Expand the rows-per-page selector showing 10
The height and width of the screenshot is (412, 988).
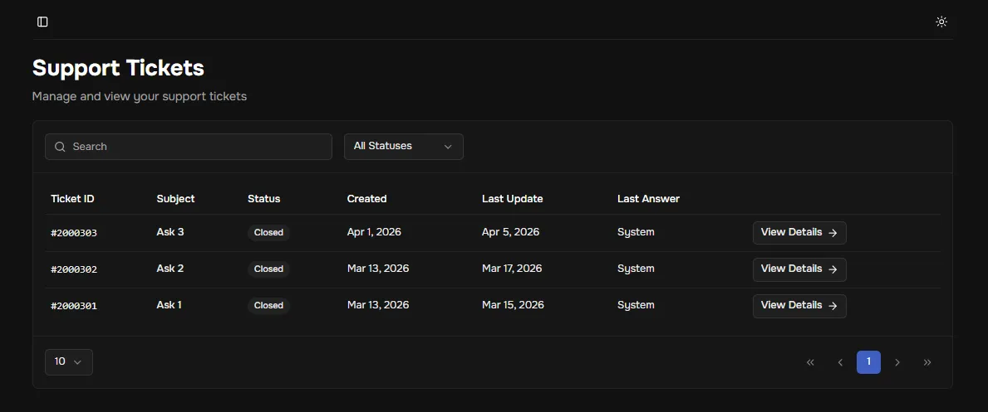pyautogui.click(x=68, y=362)
